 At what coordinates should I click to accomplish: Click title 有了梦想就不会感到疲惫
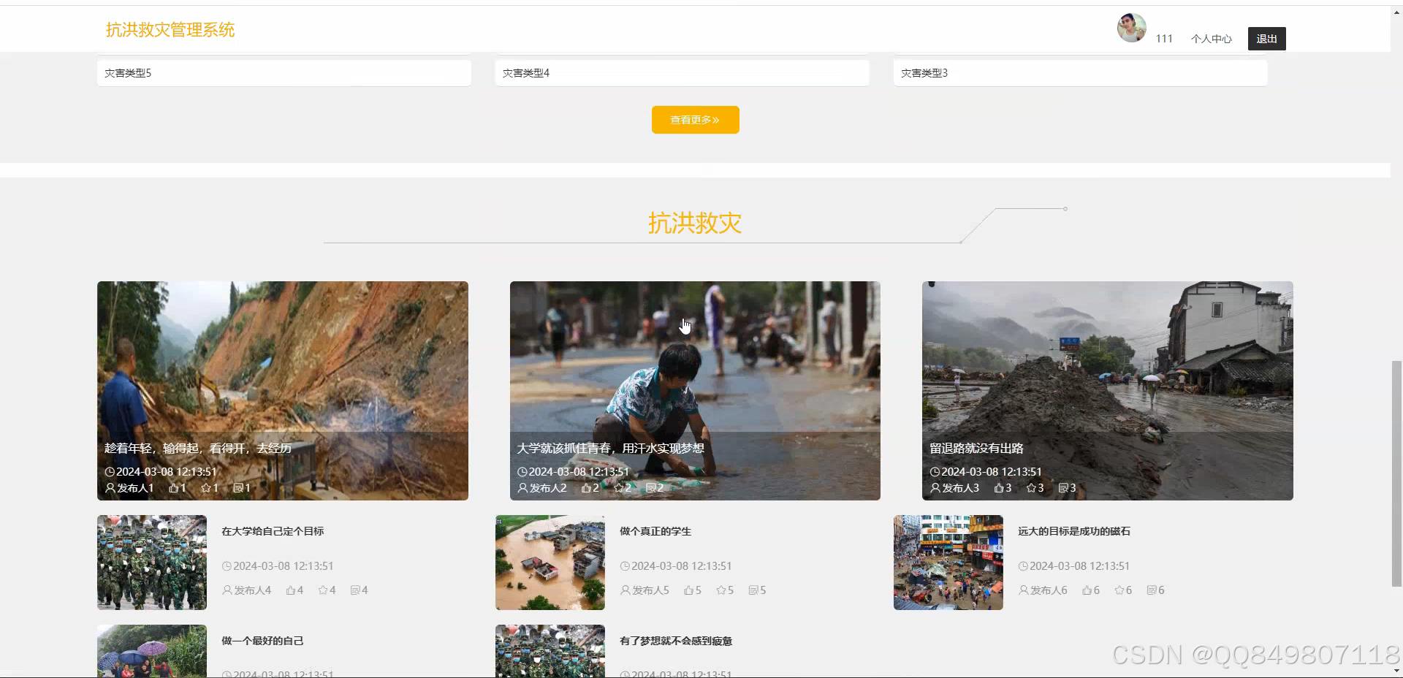click(676, 641)
